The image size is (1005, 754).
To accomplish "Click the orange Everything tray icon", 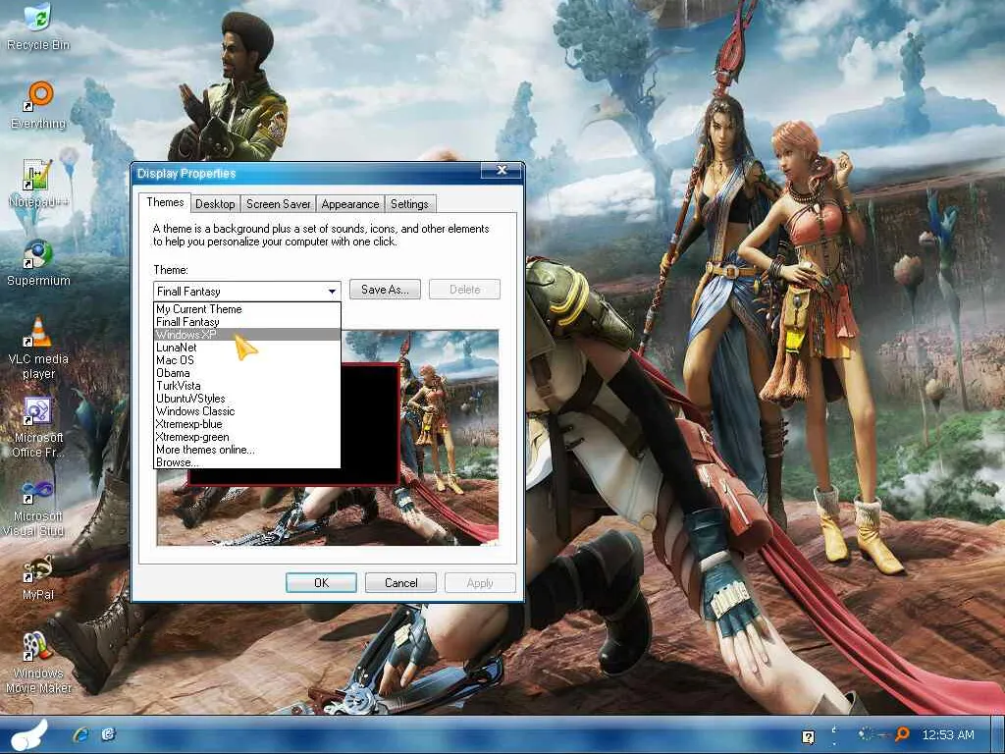I will coord(902,734).
